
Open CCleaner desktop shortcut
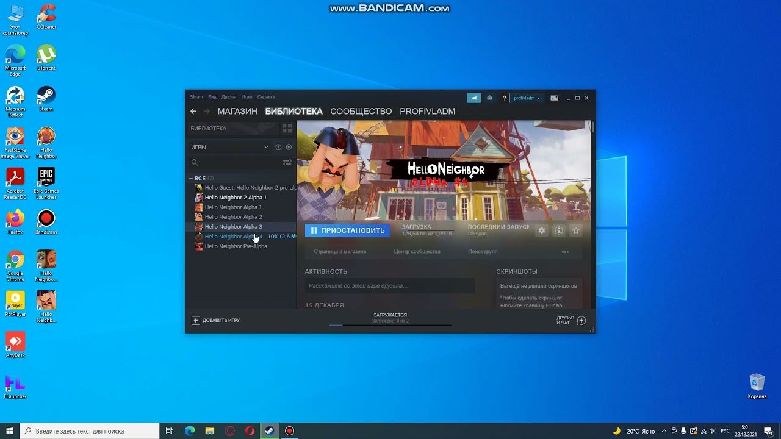pyautogui.click(x=46, y=17)
